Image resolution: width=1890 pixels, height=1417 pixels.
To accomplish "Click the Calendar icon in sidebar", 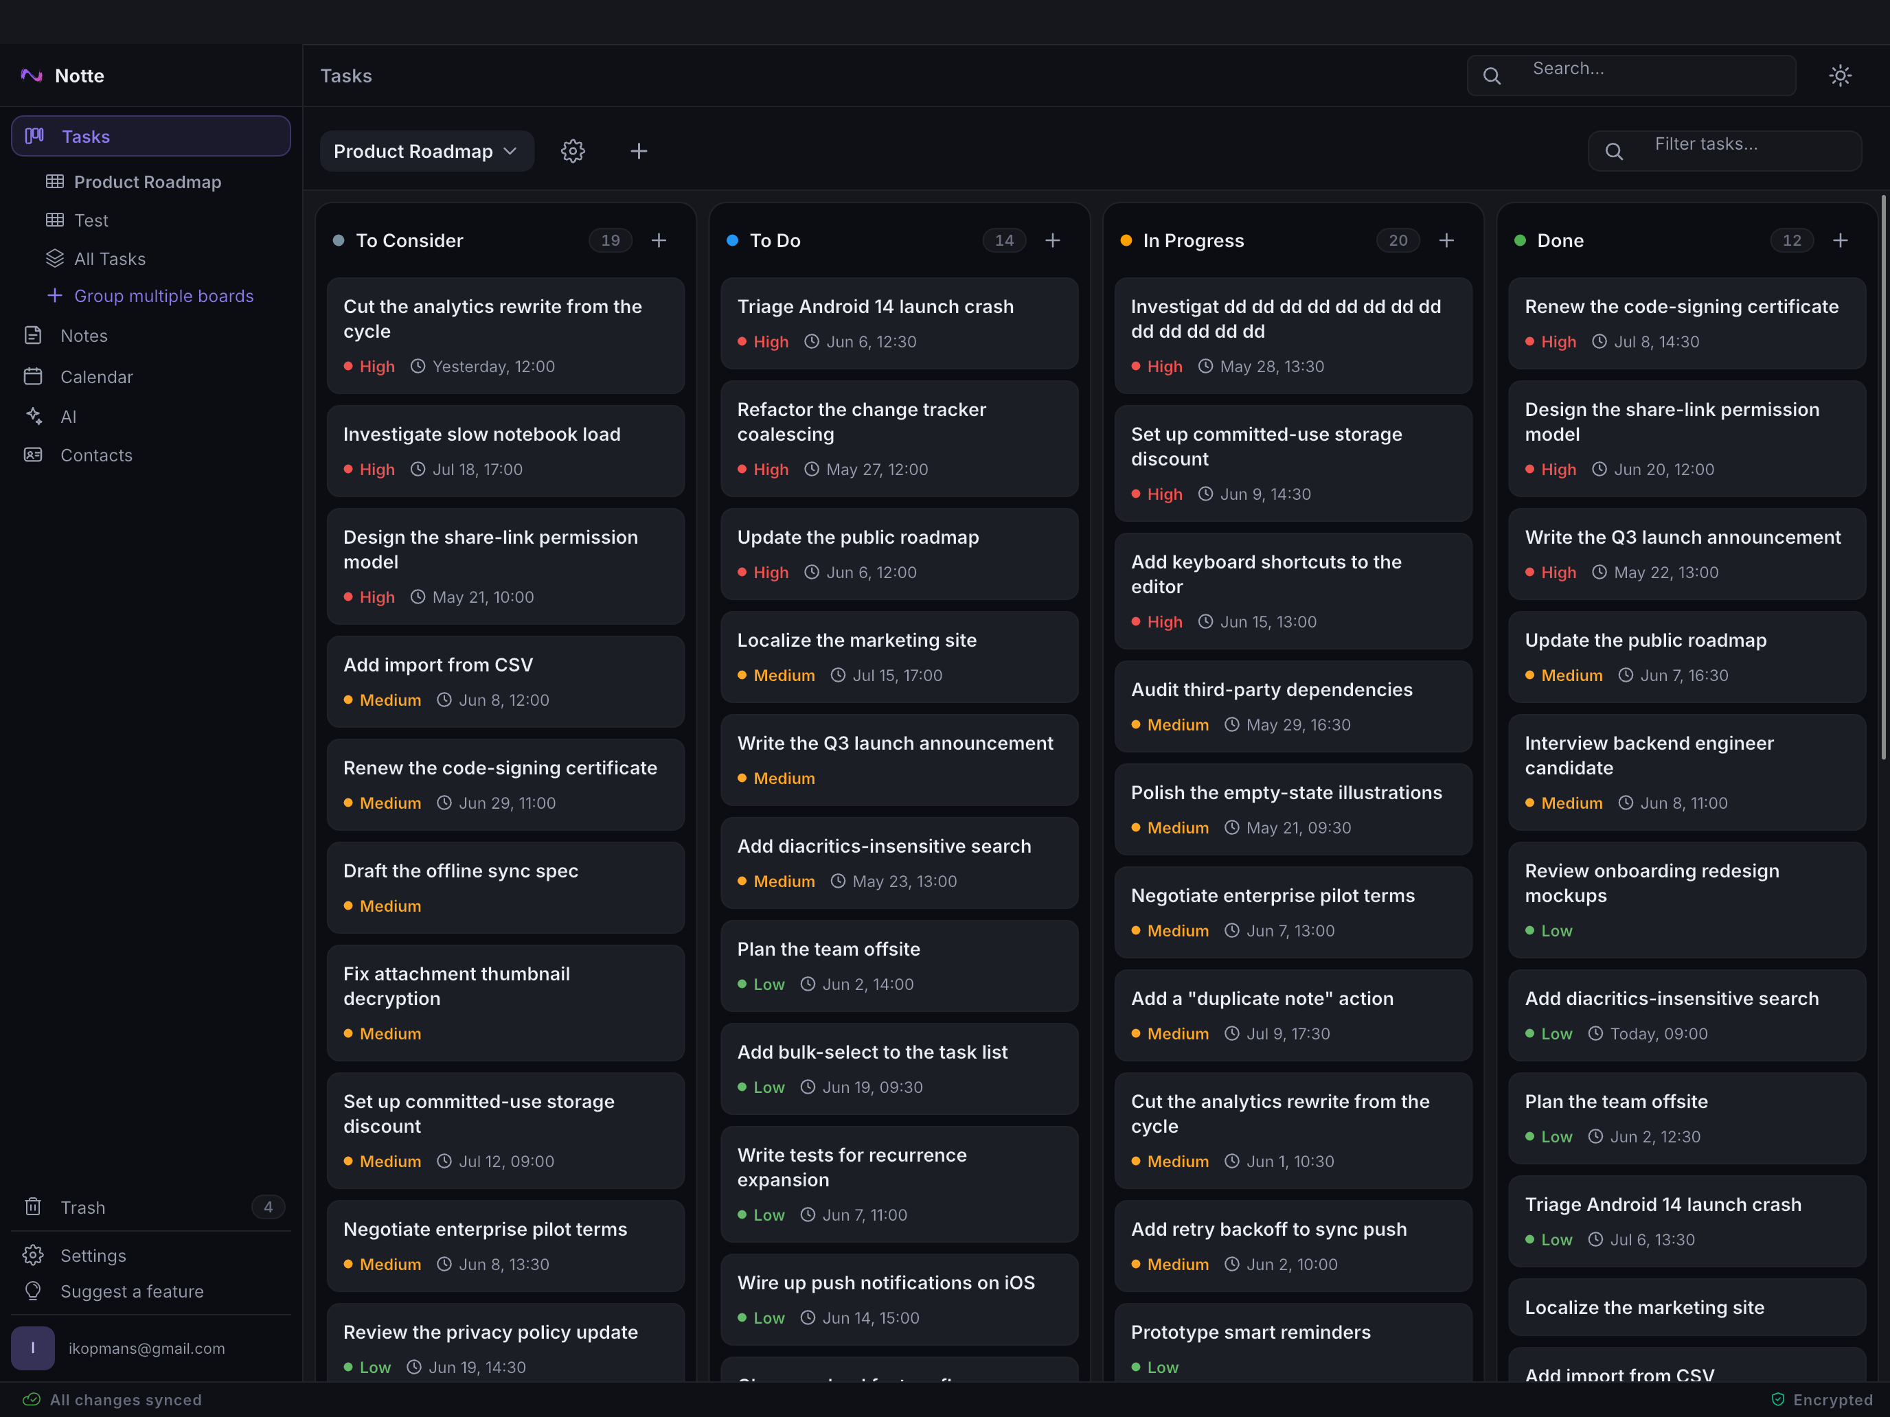I will [x=32, y=377].
